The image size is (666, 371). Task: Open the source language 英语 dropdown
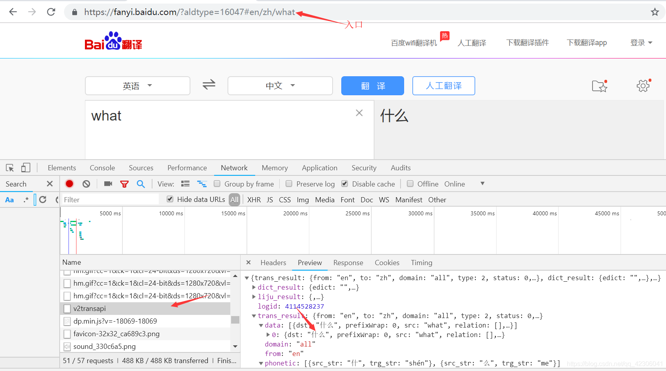137,86
